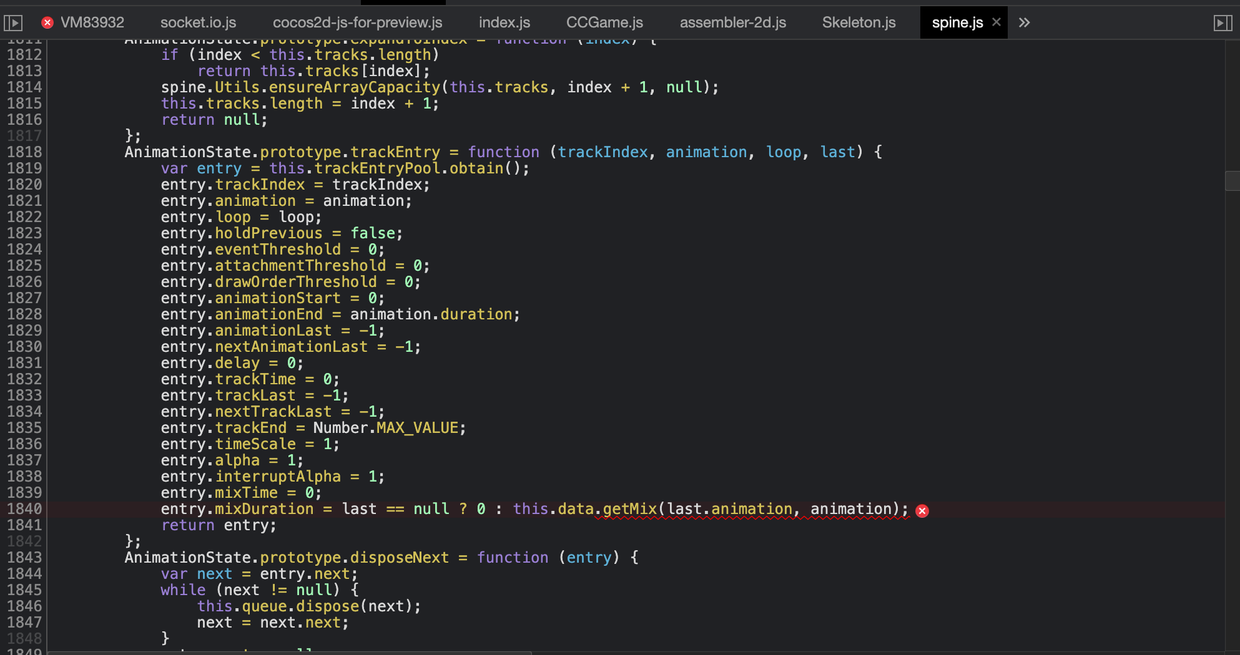Image resolution: width=1240 pixels, height=655 pixels.
Task: Click the getMix call with error underline
Action: (x=629, y=509)
